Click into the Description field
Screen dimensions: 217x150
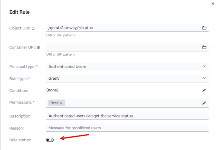(127, 116)
